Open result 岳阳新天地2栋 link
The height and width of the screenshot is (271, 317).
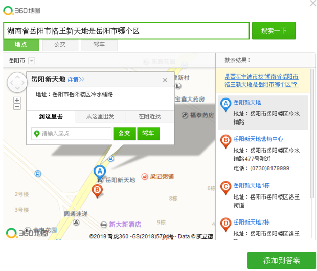point(252,222)
